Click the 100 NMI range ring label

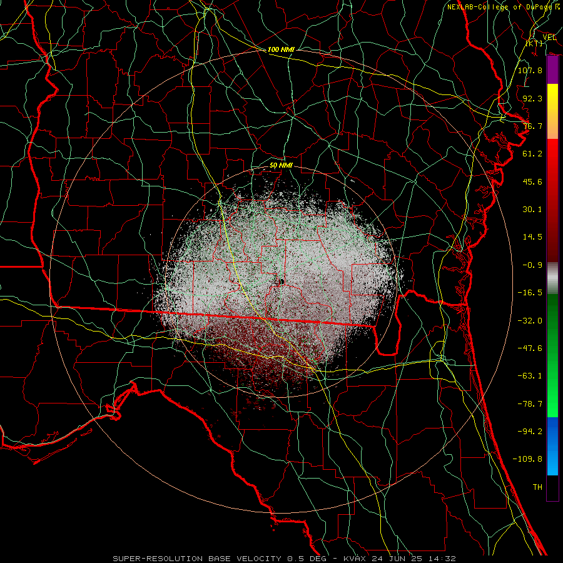[x=281, y=49]
